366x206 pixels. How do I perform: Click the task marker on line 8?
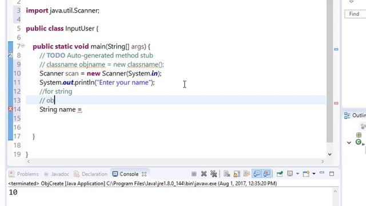click(10, 55)
